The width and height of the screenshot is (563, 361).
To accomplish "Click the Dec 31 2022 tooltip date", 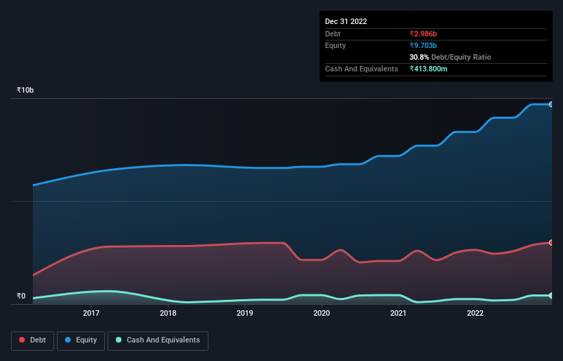I will coord(346,21).
